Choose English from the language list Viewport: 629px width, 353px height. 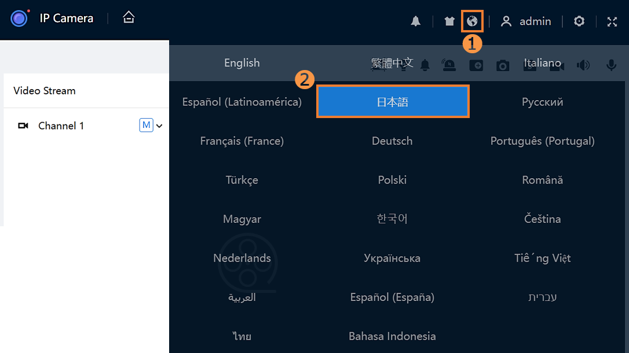click(x=242, y=63)
